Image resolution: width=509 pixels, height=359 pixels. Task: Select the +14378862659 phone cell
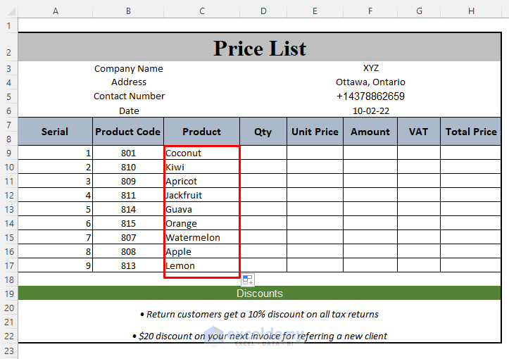pyautogui.click(x=370, y=96)
